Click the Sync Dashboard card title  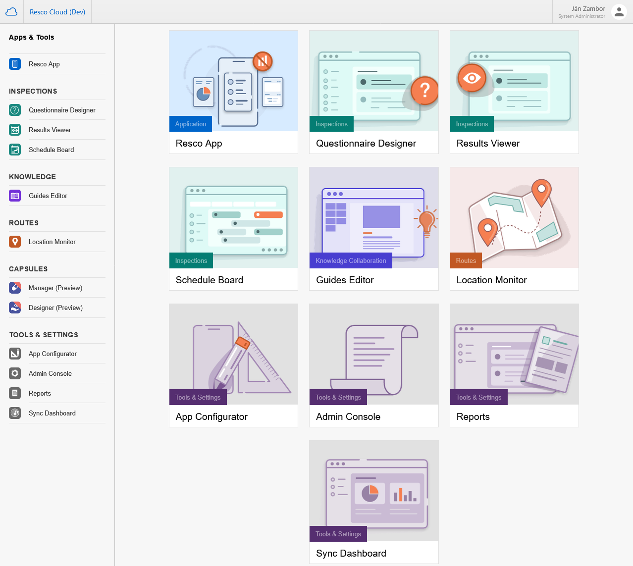pyautogui.click(x=351, y=553)
